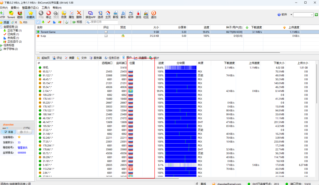Viewport: 319px width, 185px height.
Task: Show torrent archive filter (clock icon)
Action: pyautogui.click(x=67, y=22)
